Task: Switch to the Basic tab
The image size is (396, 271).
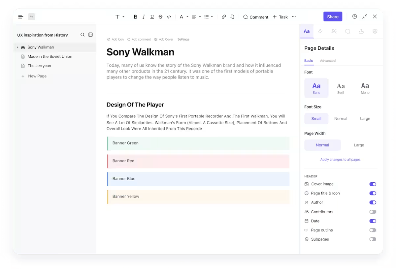Action: point(309,61)
